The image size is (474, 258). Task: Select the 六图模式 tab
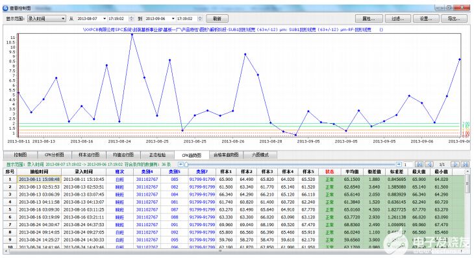pyautogui.click(x=260, y=155)
